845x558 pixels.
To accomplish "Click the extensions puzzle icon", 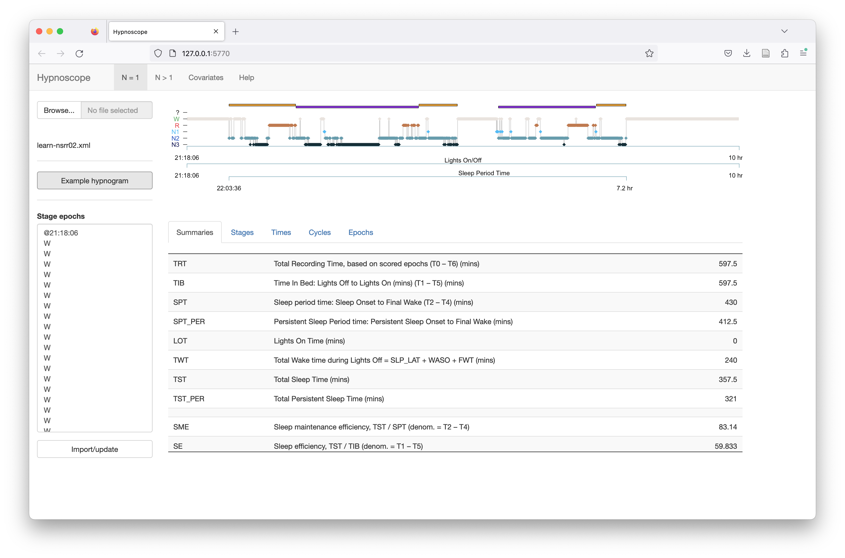I will (x=784, y=53).
